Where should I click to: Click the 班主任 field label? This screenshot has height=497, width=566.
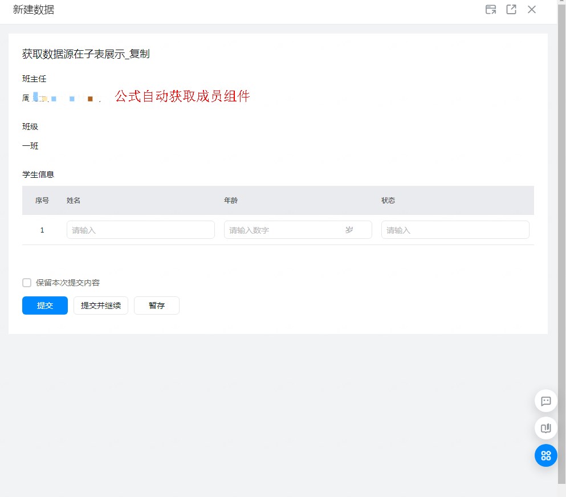34,79
